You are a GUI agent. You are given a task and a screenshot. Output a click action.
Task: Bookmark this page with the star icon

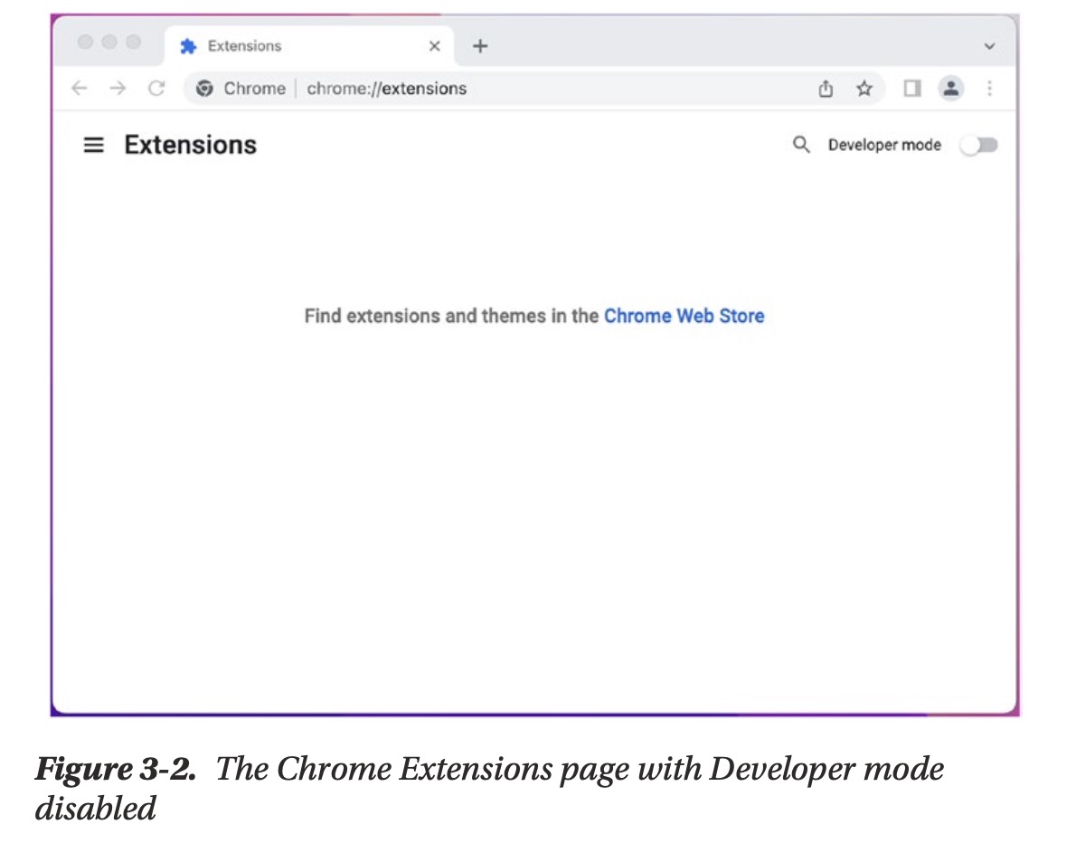(864, 89)
